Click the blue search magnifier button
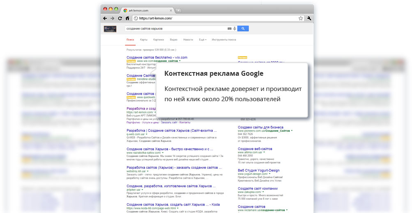This screenshot has height=213, width=412. point(243,29)
